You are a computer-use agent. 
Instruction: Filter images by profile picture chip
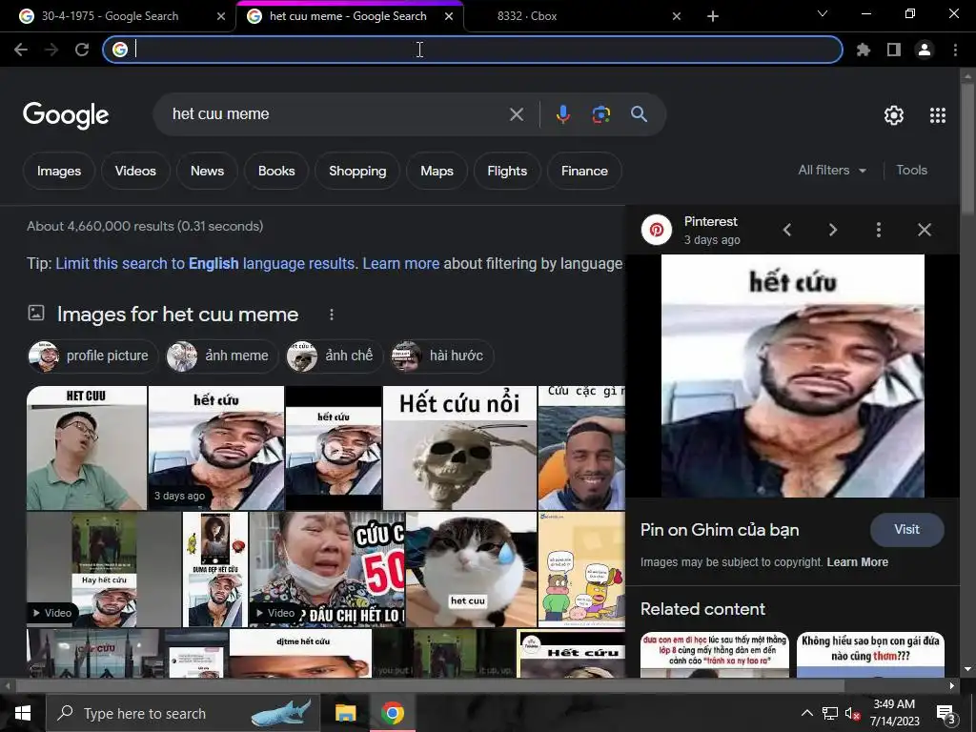(92, 356)
